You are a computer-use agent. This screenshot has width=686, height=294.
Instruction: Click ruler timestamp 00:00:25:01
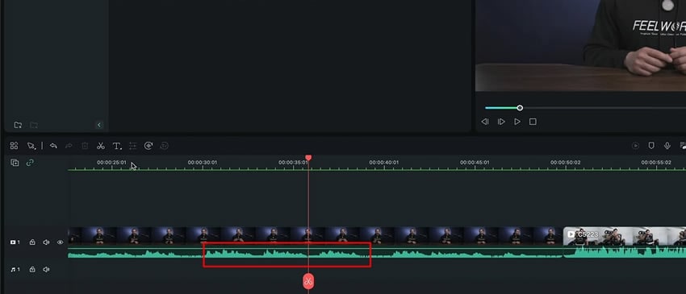111,163
